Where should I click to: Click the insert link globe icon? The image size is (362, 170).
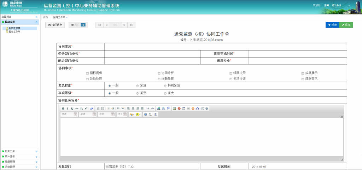159,109
